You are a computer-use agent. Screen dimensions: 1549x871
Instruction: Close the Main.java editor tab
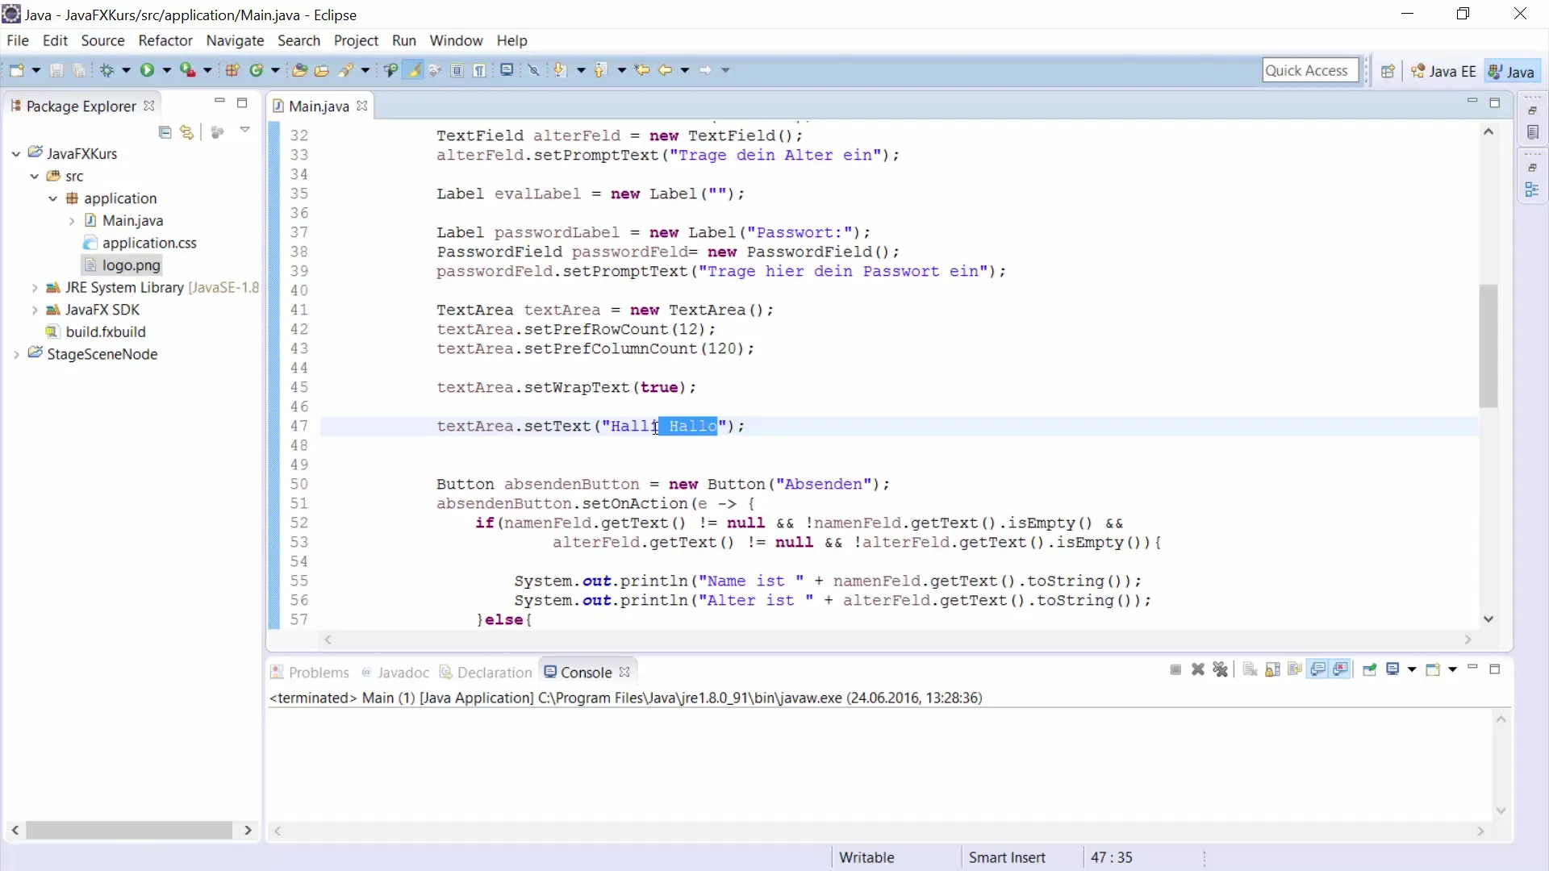[362, 106]
